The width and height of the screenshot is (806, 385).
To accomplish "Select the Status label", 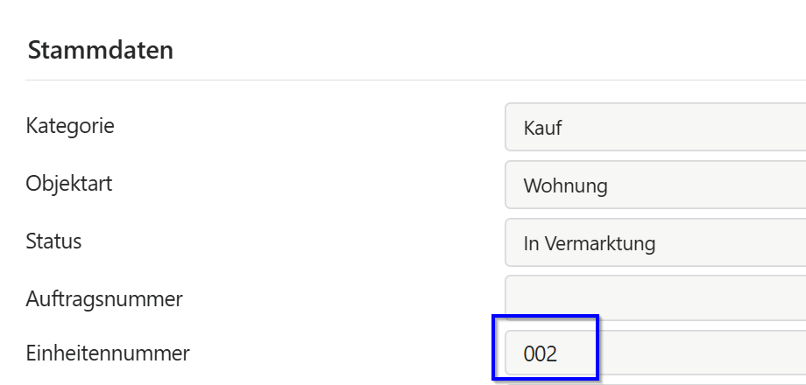I will point(53,241).
